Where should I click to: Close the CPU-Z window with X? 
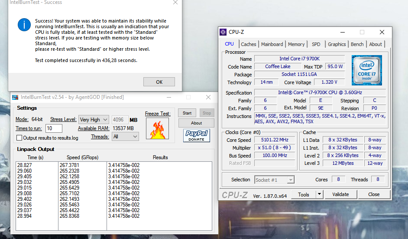click(x=382, y=32)
